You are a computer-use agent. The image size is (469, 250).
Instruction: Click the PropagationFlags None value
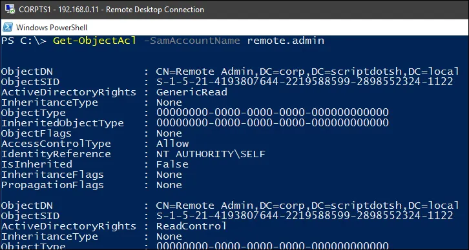coord(169,185)
